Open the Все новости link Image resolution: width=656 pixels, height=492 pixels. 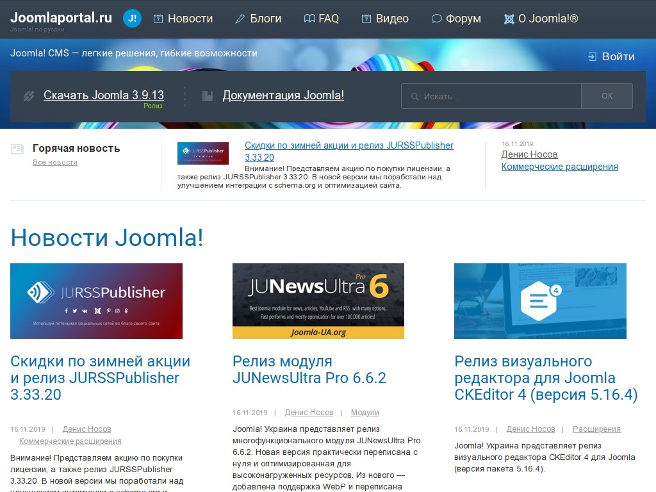coord(55,162)
